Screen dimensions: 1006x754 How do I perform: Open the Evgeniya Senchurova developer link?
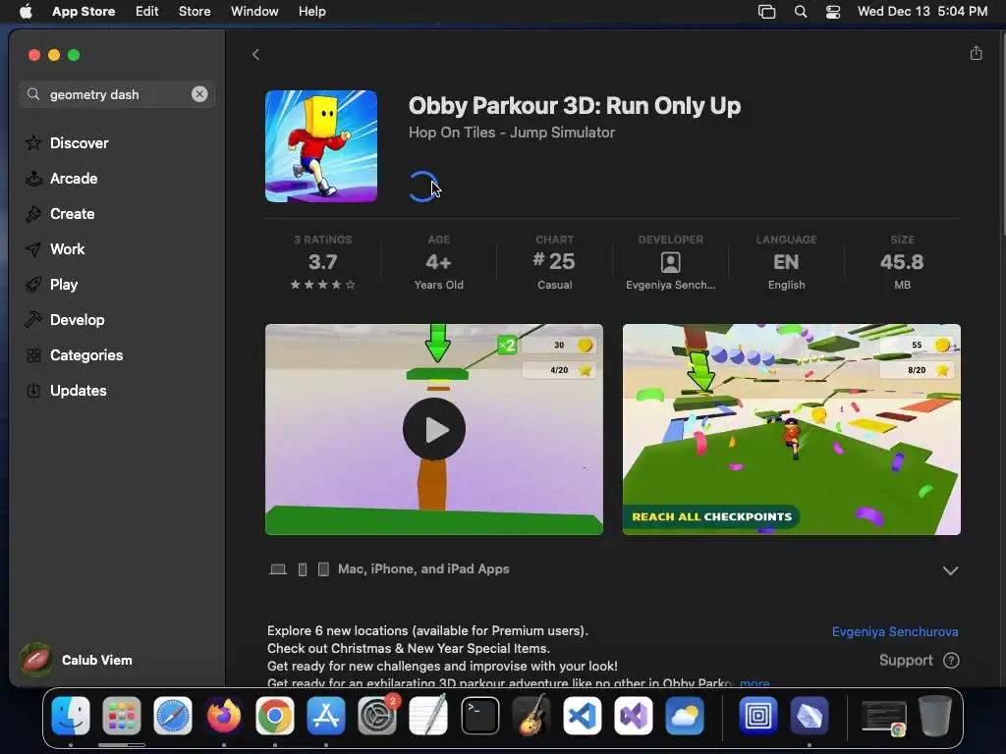(x=895, y=631)
